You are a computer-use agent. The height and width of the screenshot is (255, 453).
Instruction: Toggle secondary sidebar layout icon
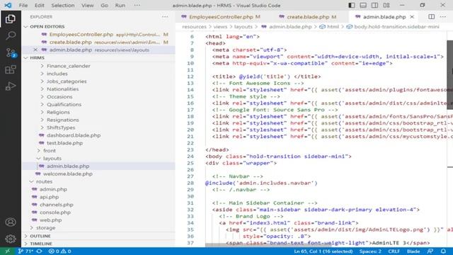click(x=374, y=5)
